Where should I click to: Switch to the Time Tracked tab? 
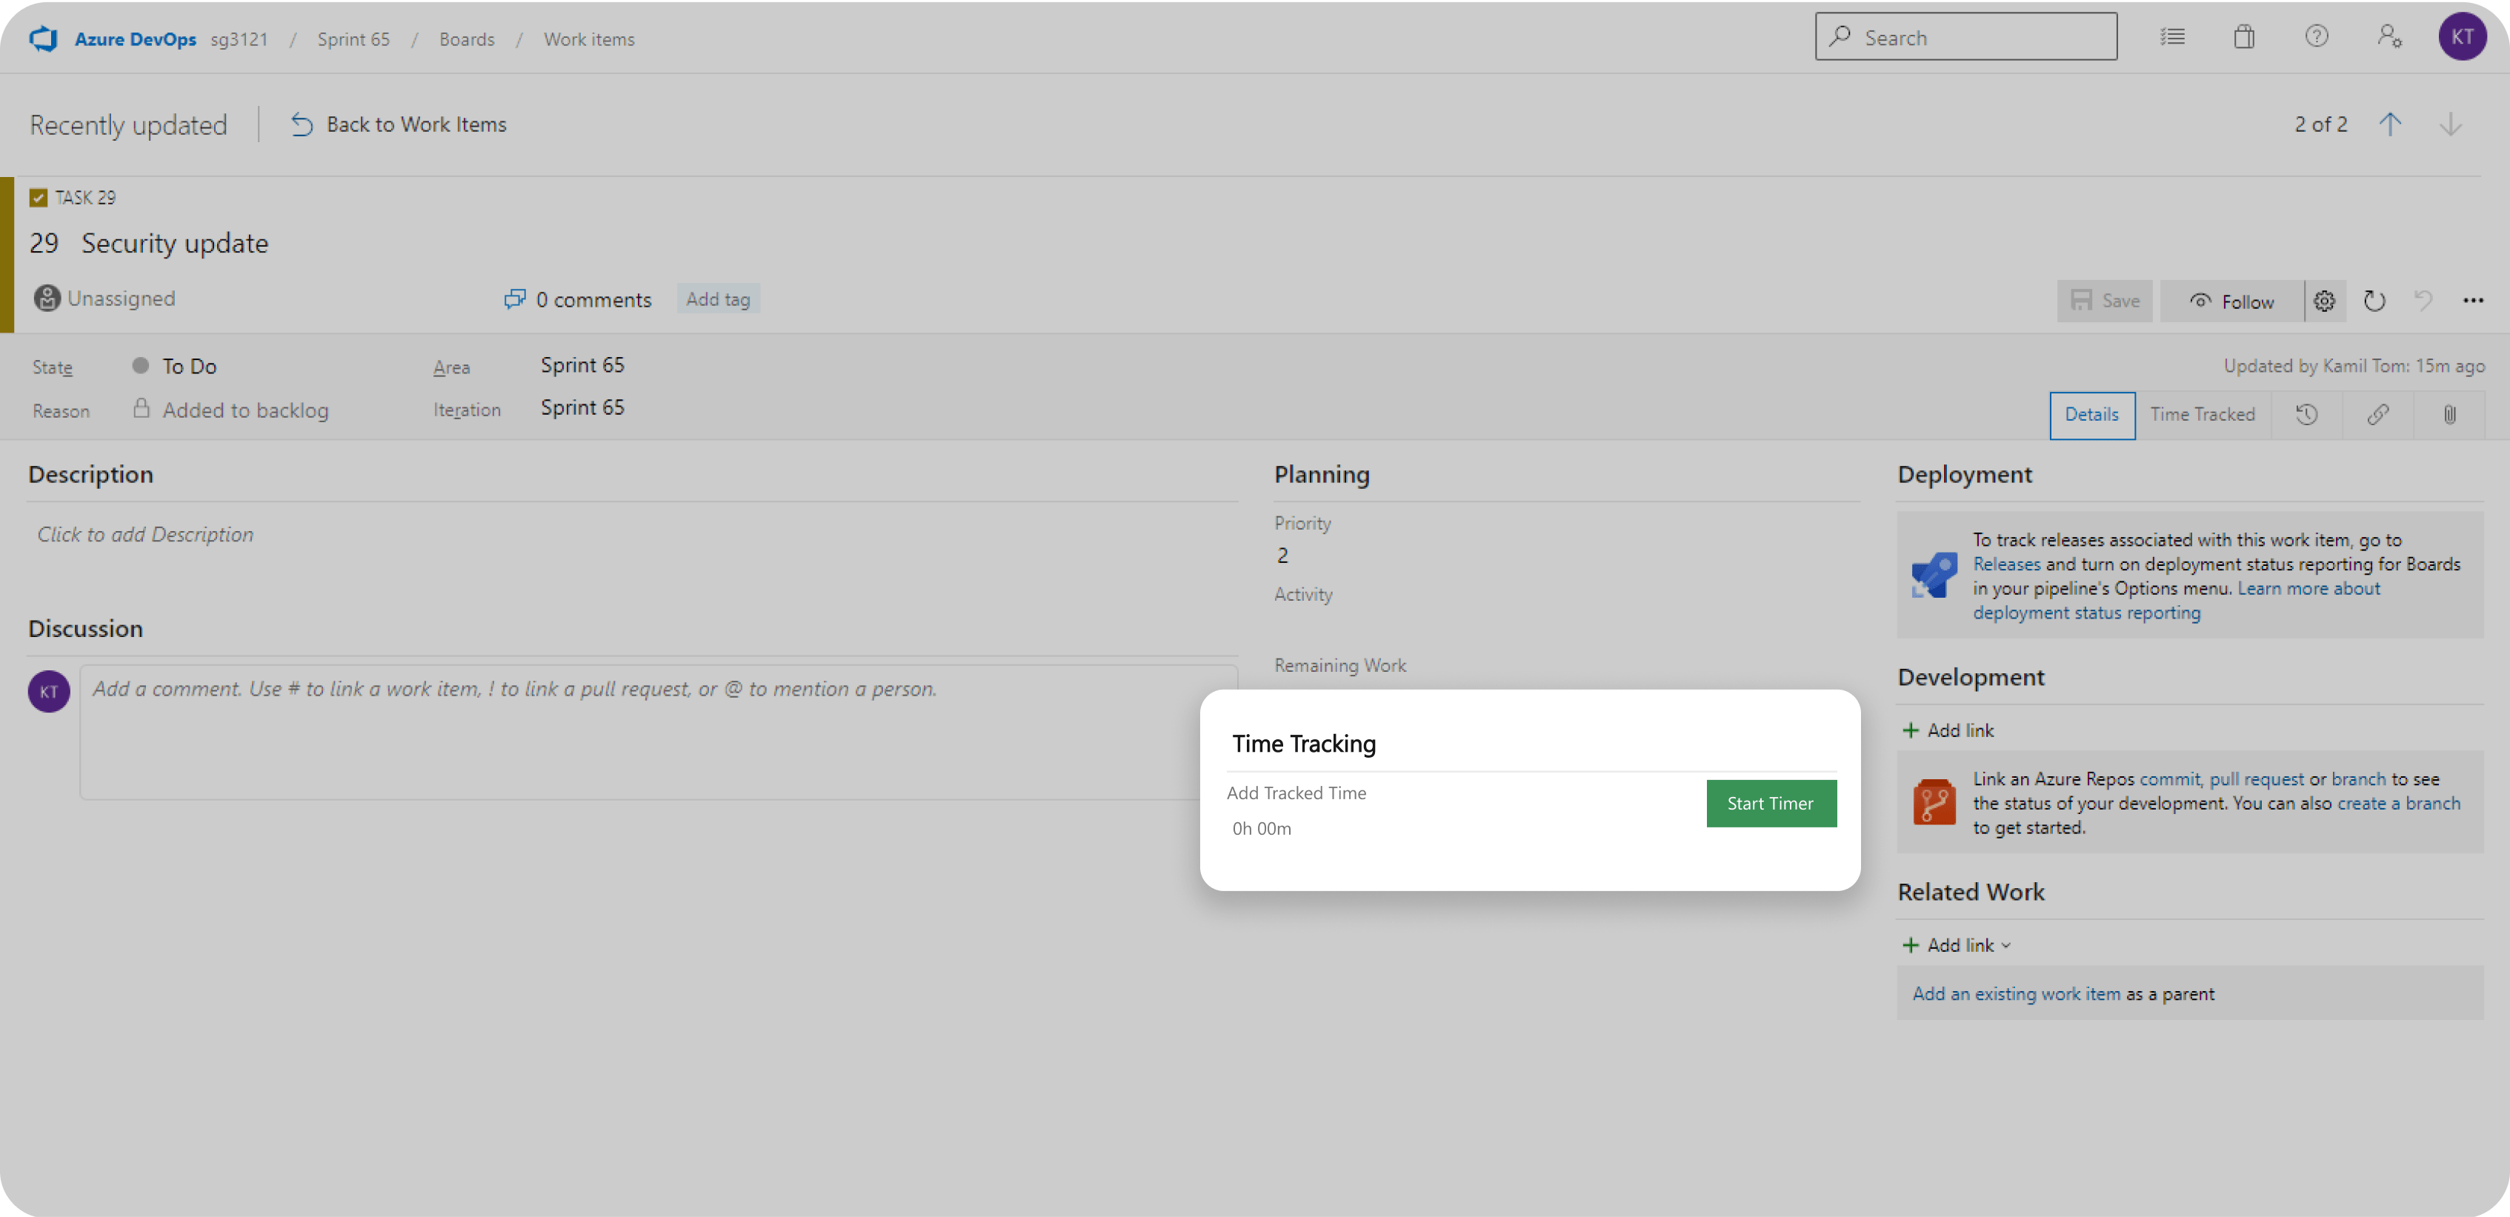pos(2202,415)
